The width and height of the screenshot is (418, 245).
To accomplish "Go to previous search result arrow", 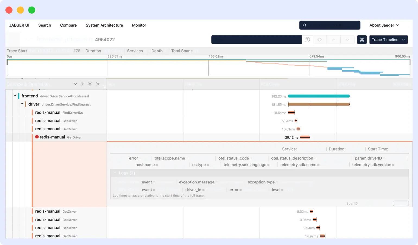I will (334, 40).
